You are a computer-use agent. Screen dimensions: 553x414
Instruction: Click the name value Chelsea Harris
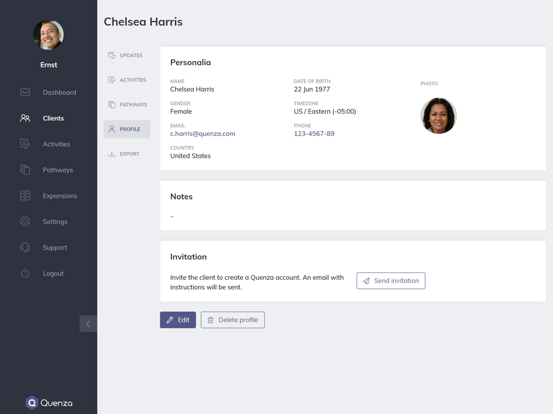192,89
